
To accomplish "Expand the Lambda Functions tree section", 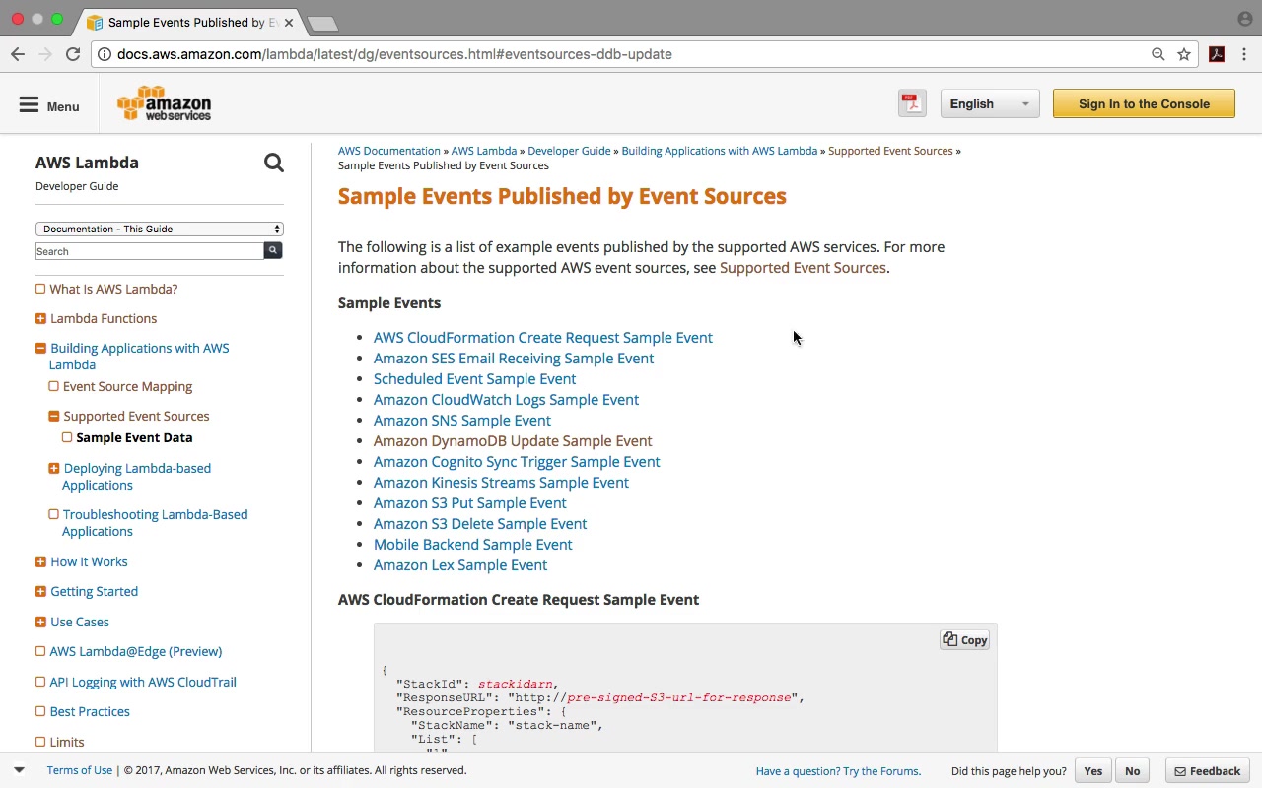I will tap(40, 319).
